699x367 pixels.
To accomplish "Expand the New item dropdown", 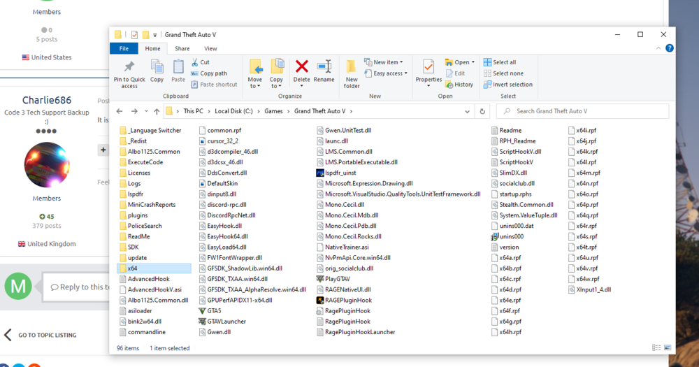I will [x=401, y=62].
